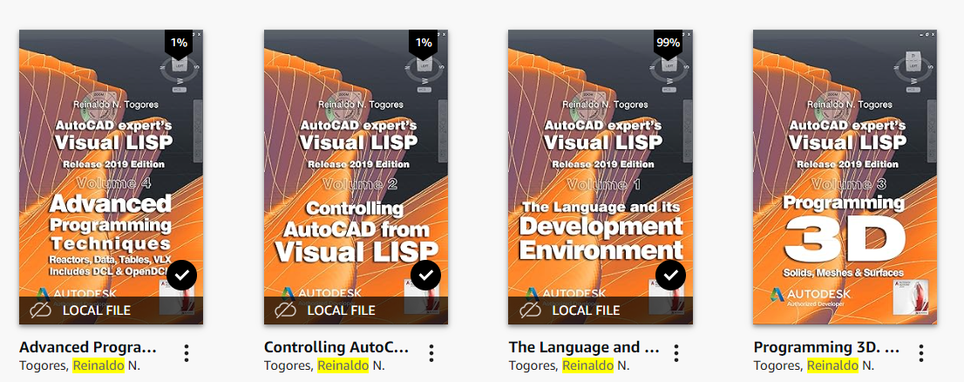Open the Programming 3D book cover
The width and height of the screenshot is (964, 382).
(x=845, y=176)
